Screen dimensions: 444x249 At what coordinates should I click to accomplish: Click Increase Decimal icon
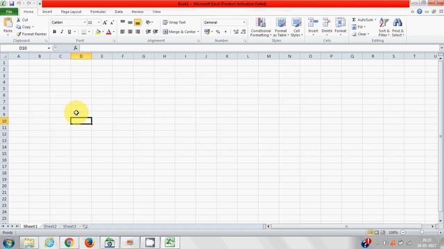click(x=236, y=32)
